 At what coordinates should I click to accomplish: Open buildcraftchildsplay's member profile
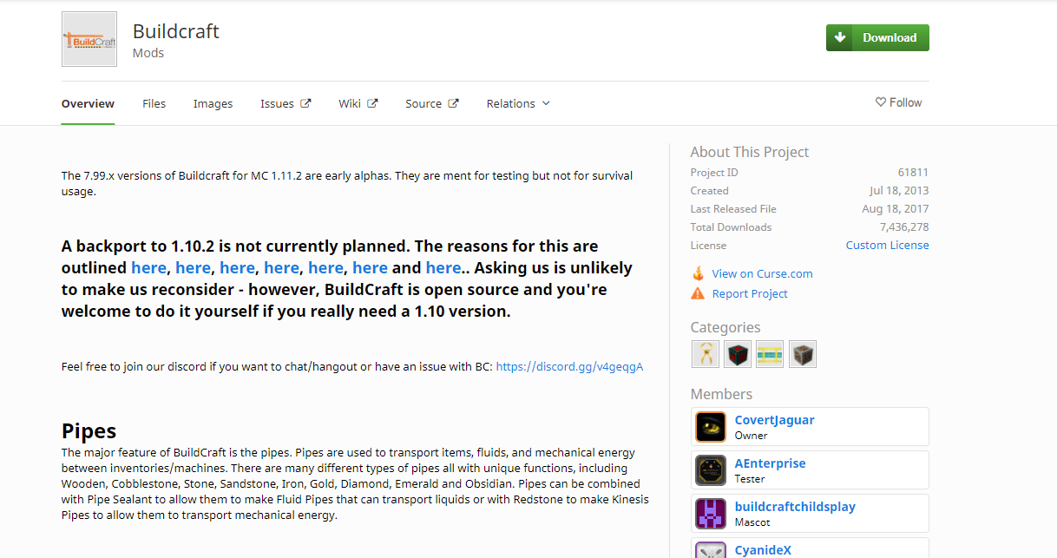(795, 507)
